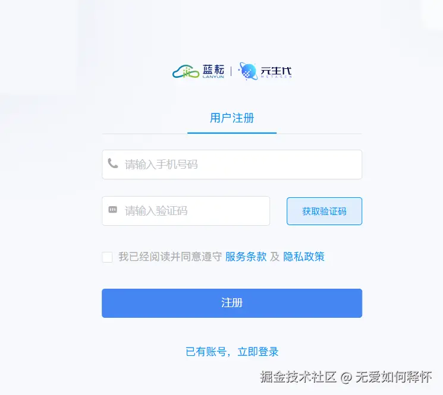This screenshot has width=443, height=395.
Task: Select the 用户注册 tab
Action: coord(232,118)
